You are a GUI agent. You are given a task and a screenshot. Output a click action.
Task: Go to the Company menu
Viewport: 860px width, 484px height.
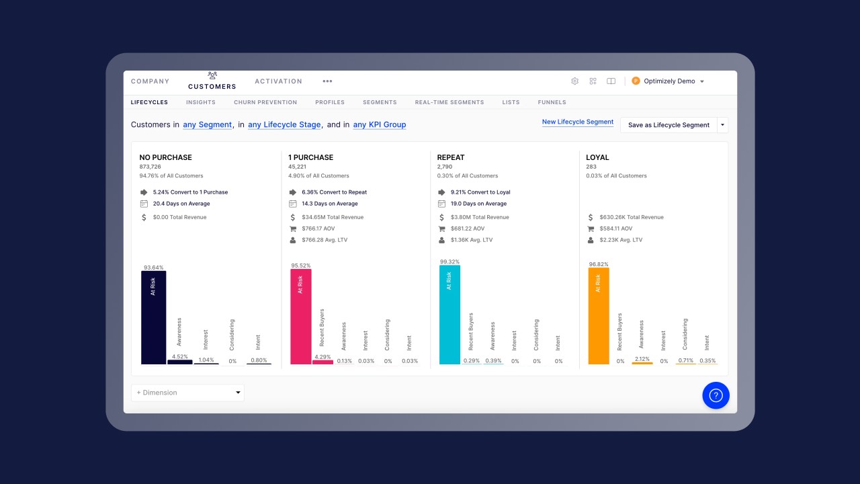150,81
